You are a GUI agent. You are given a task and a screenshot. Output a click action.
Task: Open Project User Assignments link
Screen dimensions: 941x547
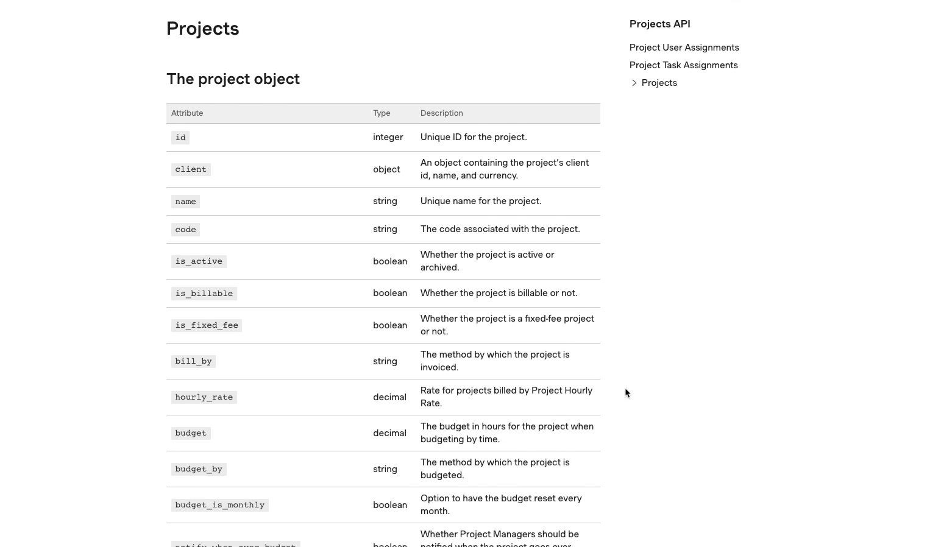coord(684,48)
